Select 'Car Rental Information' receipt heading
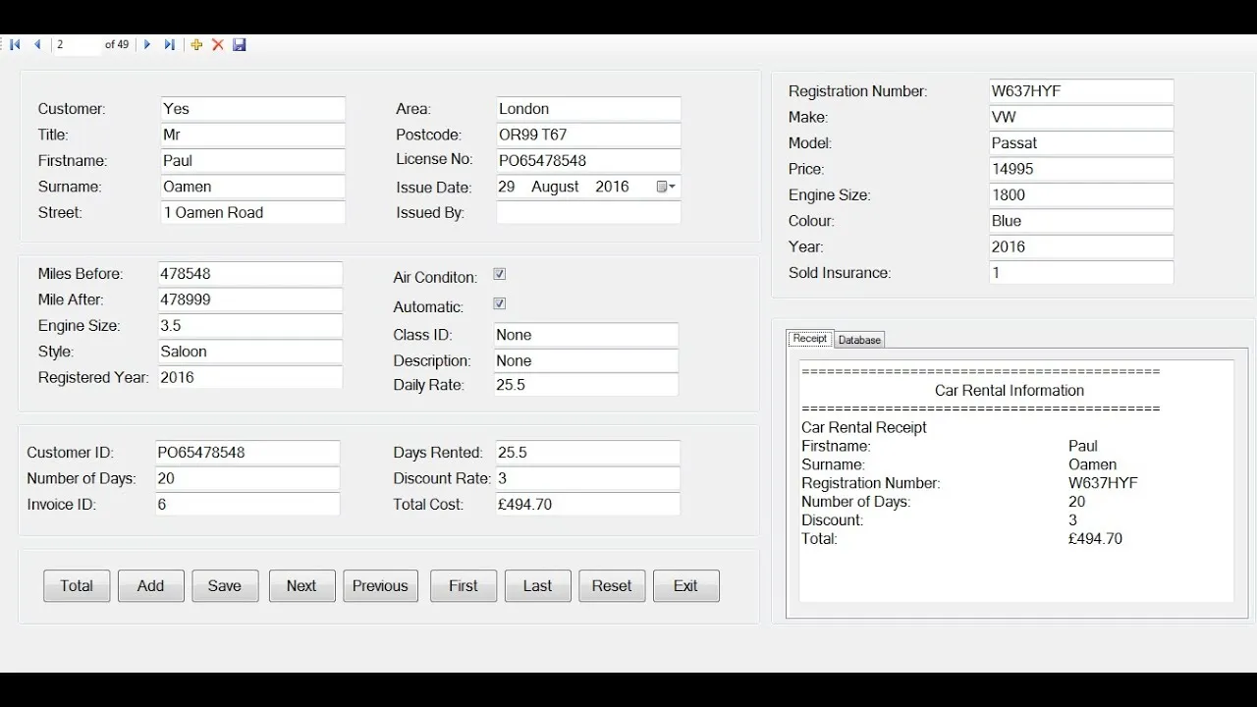 click(1010, 391)
